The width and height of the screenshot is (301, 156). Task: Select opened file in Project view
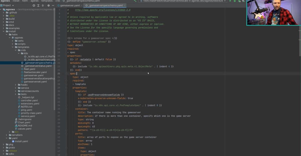(34, 5)
